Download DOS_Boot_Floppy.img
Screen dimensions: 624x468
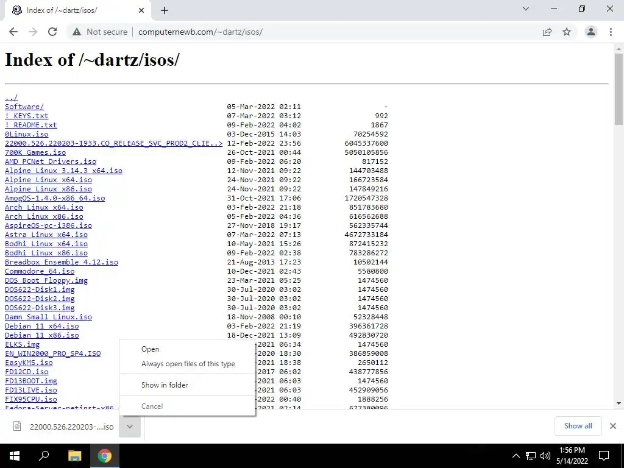46,280
